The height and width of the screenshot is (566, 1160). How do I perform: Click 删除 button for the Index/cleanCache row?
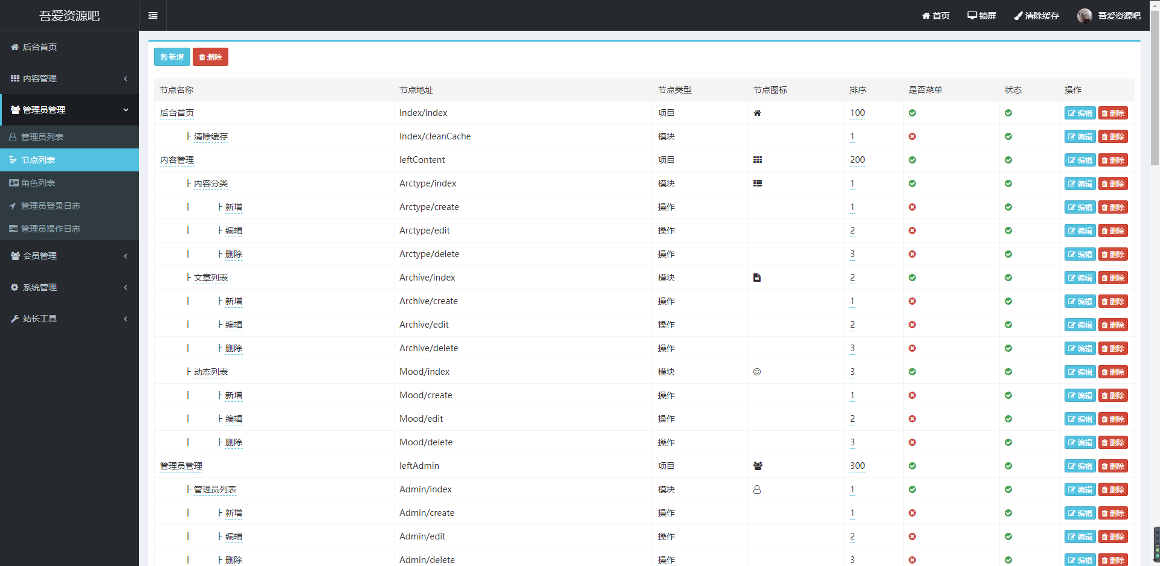click(x=1113, y=136)
